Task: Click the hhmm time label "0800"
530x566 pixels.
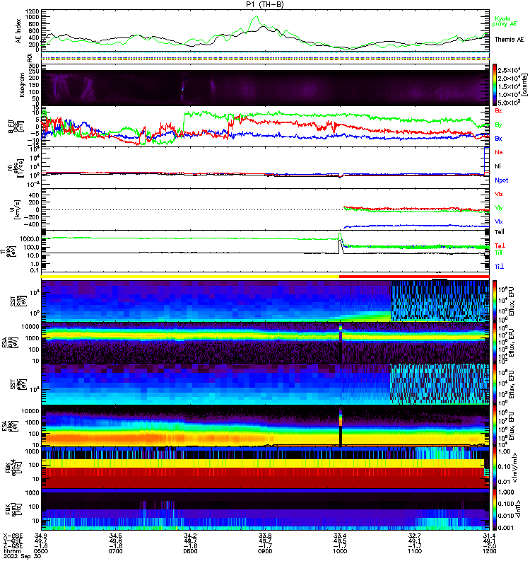Action: coord(190,551)
